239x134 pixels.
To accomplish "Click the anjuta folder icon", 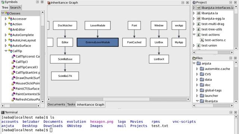I will pos(199,63).
